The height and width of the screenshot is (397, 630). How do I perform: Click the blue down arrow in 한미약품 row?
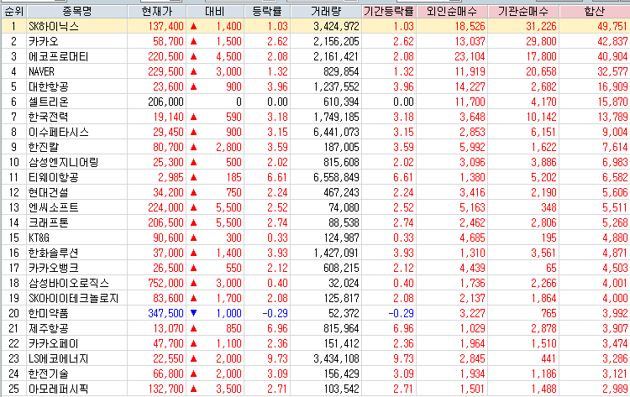194,313
